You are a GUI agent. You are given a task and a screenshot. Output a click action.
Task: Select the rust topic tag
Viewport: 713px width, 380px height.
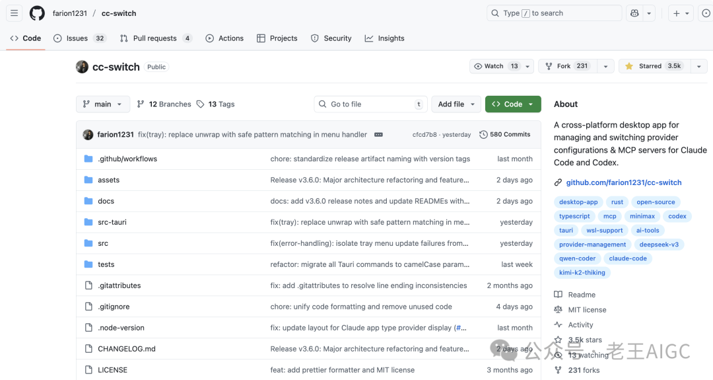coord(617,202)
